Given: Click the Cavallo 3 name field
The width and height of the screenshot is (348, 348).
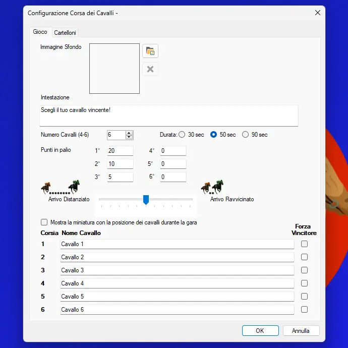Looking at the screenshot, I should [177, 270].
